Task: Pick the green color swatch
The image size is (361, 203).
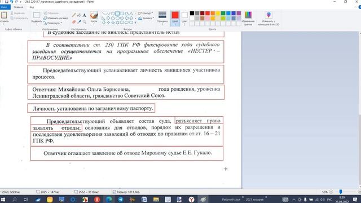Action: tap(223, 13)
